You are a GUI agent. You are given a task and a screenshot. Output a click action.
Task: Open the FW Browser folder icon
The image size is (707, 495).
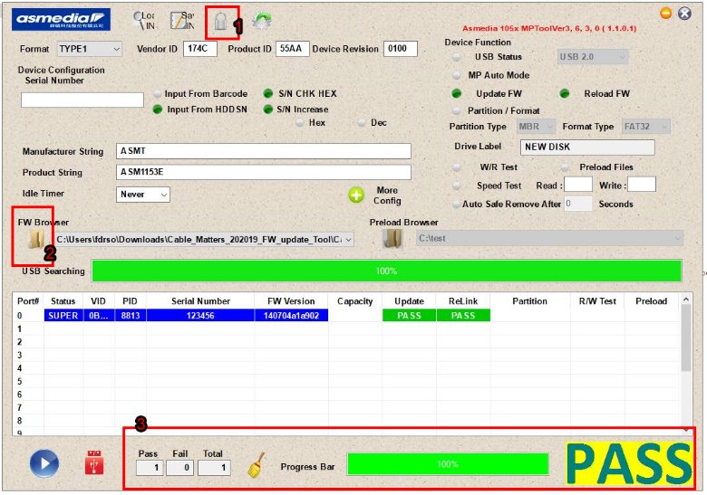click(36, 239)
